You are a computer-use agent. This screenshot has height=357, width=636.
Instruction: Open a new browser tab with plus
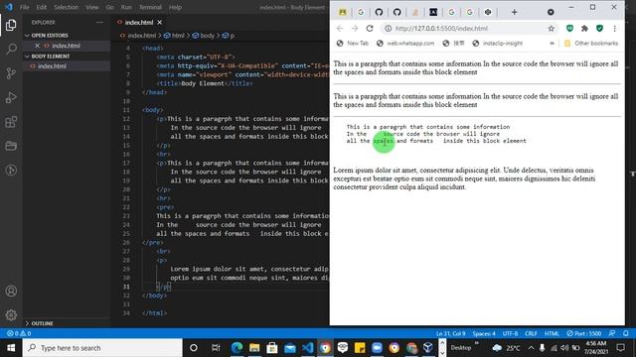click(514, 12)
